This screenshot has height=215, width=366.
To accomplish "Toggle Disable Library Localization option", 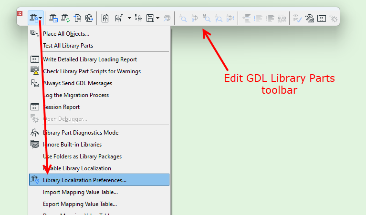I will [99, 168].
